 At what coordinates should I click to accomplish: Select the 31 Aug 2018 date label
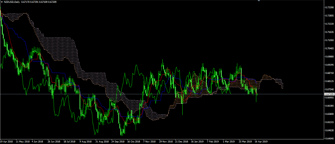tap(102, 141)
